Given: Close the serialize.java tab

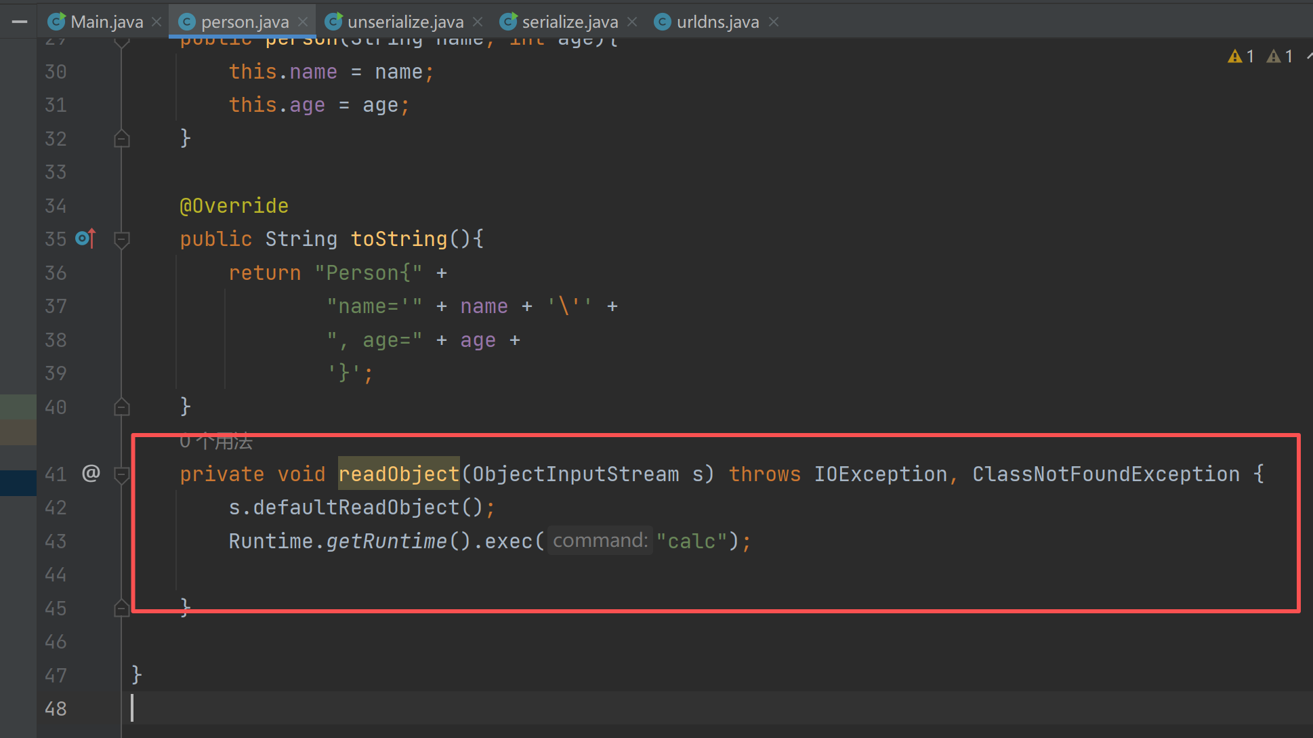Looking at the screenshot, I should click(x=632, y=22).
